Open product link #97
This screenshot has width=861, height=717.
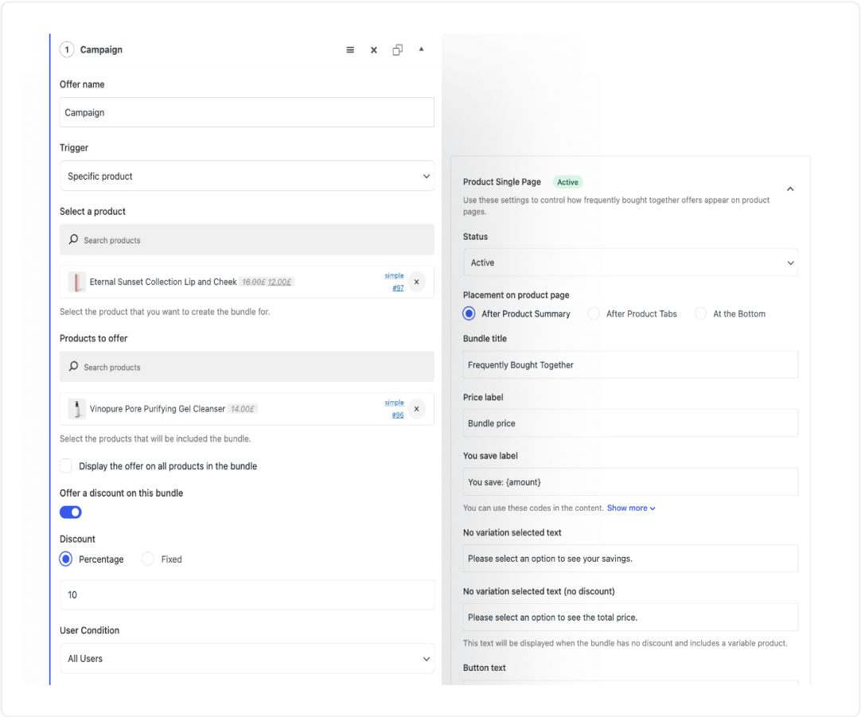pyautogui.click(x=398, y=288)
